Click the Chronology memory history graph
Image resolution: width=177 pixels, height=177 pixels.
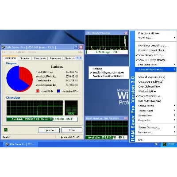click(x=35, y=108)
